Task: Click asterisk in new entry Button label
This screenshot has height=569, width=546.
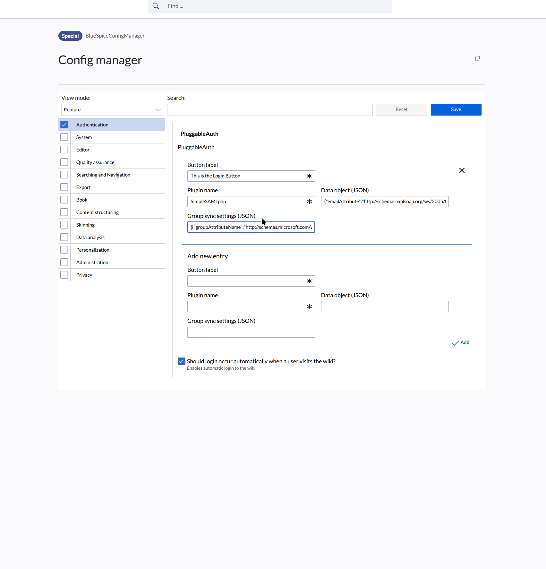Action: 309,281
